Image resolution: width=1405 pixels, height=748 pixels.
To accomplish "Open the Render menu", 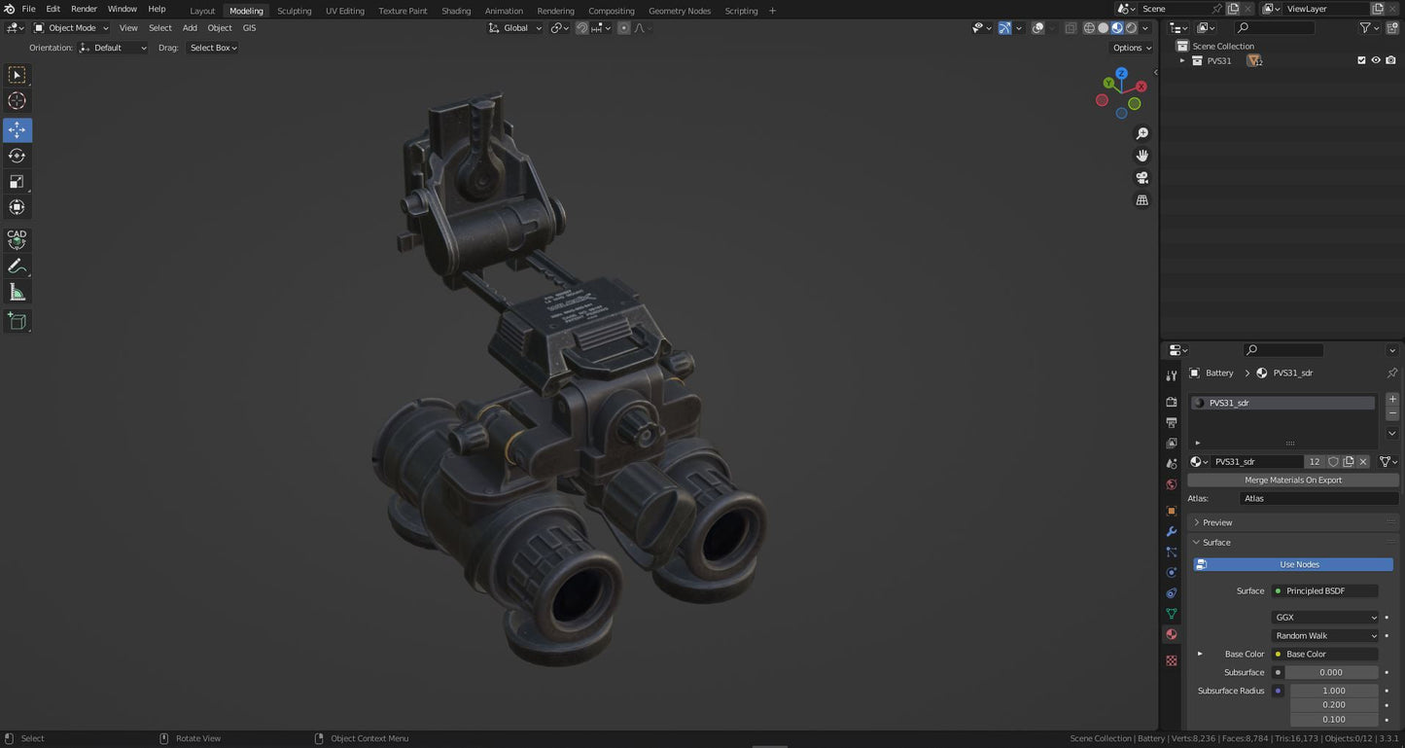I will pyautogui.click(x=84, y=9).
